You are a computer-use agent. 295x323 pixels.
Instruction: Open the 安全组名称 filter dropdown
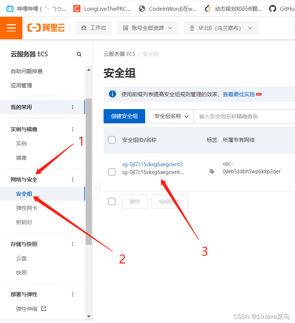[171, 116]
